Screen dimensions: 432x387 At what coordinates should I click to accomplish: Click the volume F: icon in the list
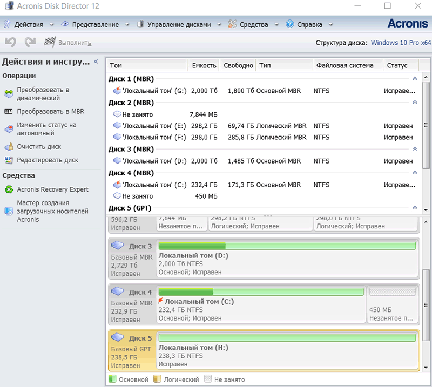click(x=117, y=137)
